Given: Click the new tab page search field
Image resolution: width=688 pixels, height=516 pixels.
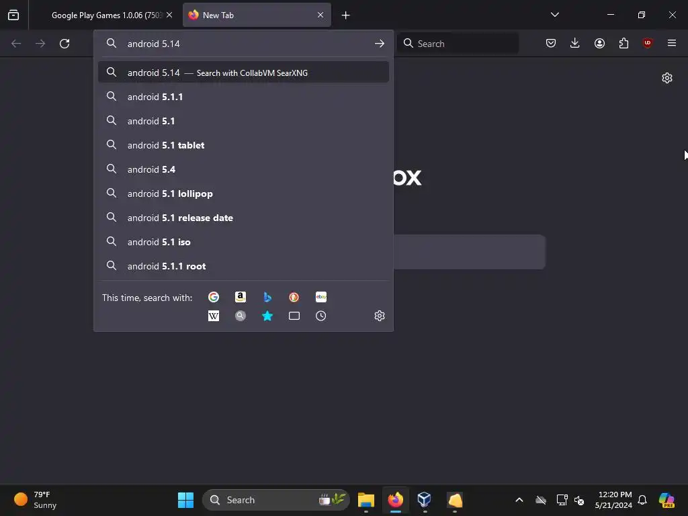Looking at the screenshot, I should pyautogui.click(x=470, y=252).
